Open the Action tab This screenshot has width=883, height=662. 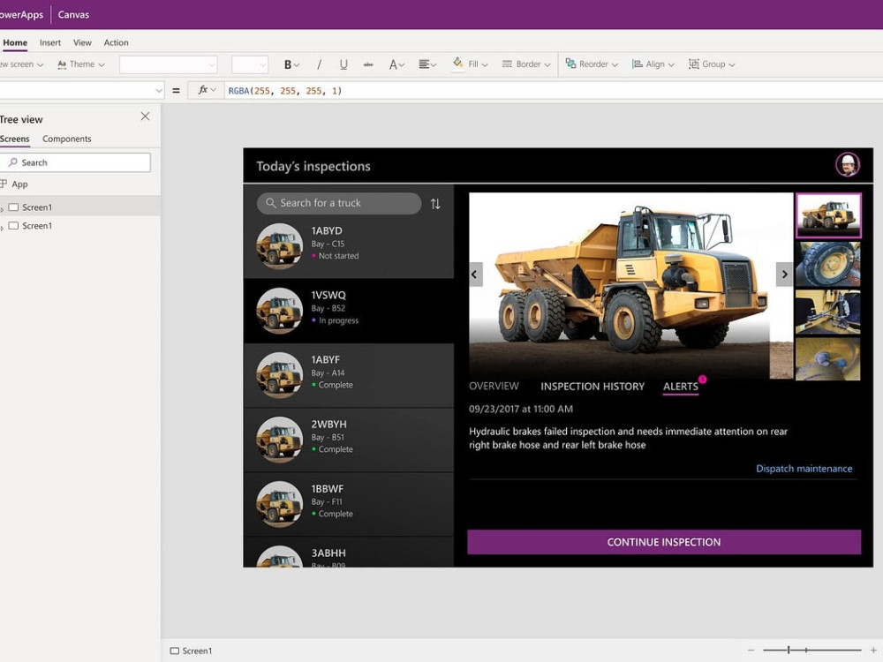pyautogui.click(x=116, y=42)
